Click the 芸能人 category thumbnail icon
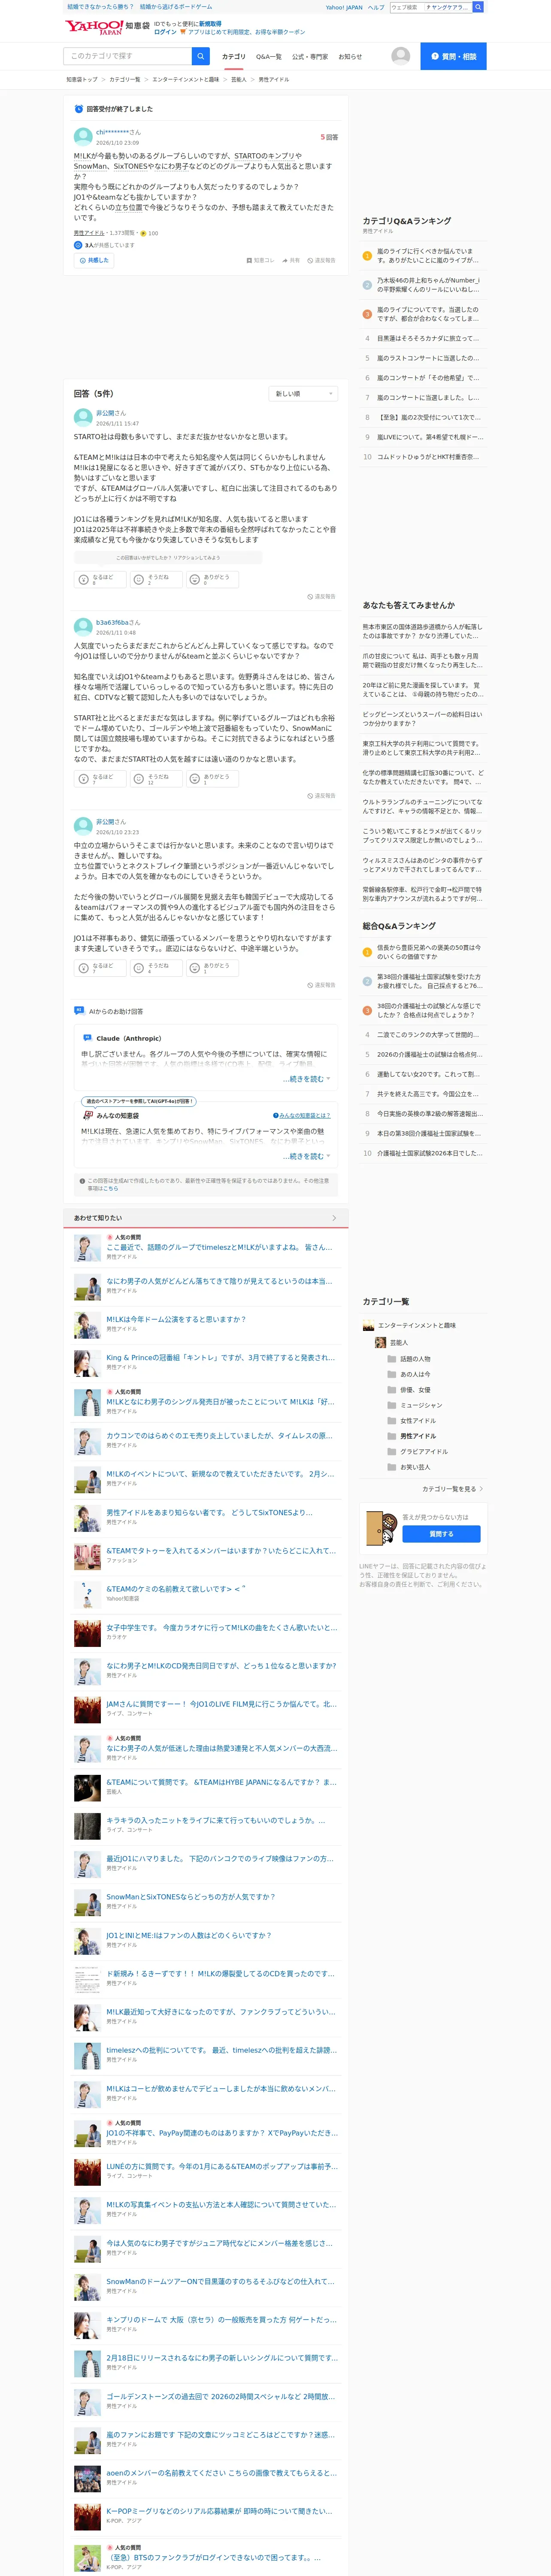The width and height of the screenshot is (551, 2576). coord(380,1342)
